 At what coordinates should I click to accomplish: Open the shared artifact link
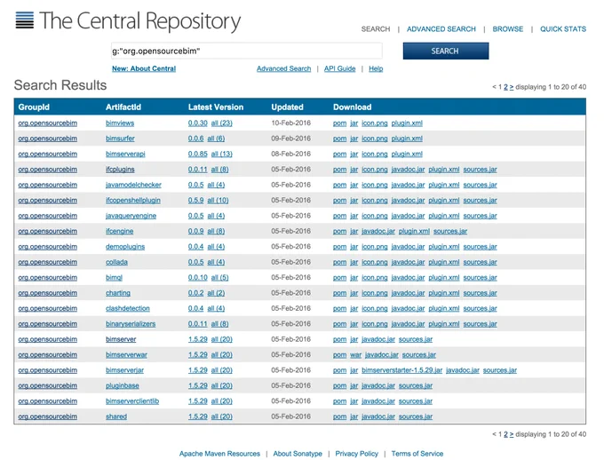pyautogui.click(x=116, y=416)
